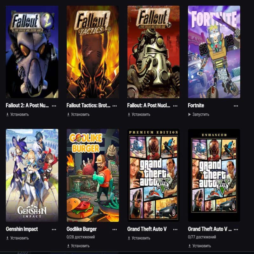Viewport: 254px width, 254px height.
Task: Select the Godlike Burger cover image
Action: click(x=93, y=175)
